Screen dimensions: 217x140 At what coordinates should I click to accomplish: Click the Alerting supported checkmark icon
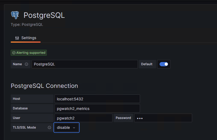[14, 53]
